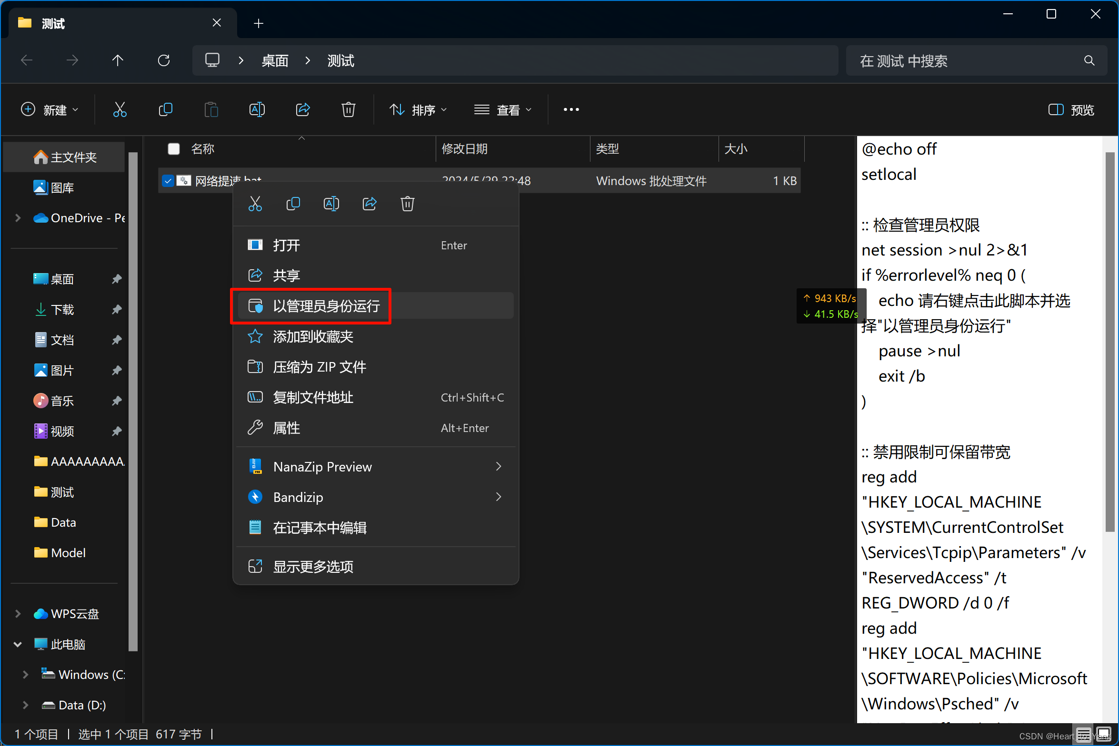Click the delete trash icon in the context menu

pyautogui.click(x=408, y=204)
